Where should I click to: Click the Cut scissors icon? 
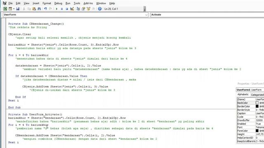[24, 9]
